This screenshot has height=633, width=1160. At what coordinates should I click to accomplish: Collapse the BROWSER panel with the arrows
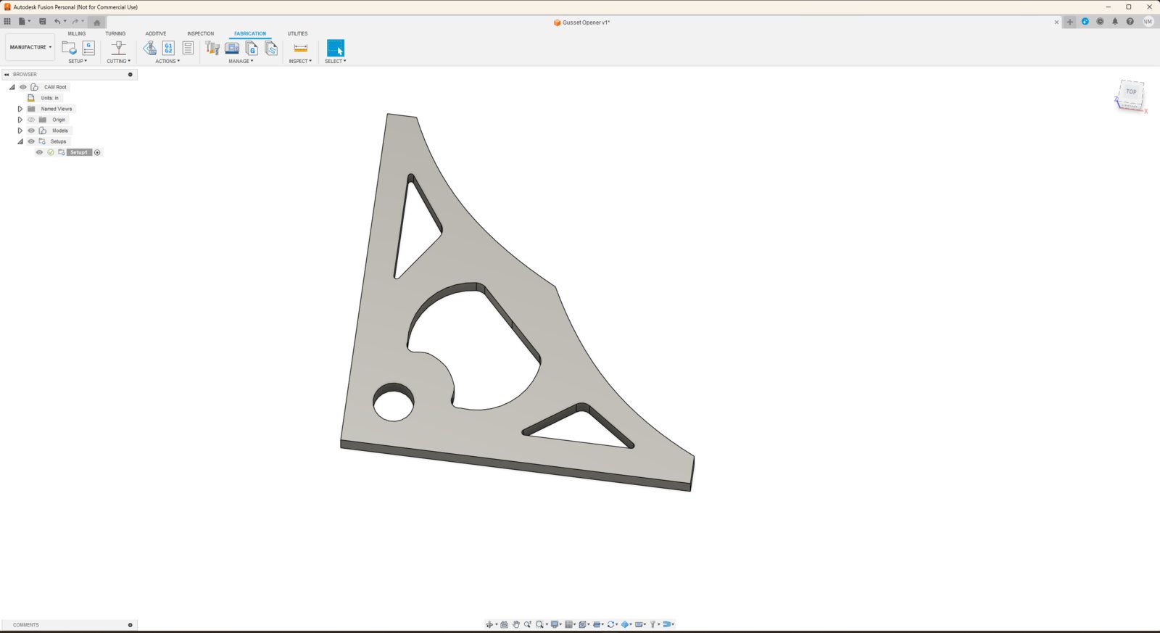pyautogui.click(x=7, y=74)
